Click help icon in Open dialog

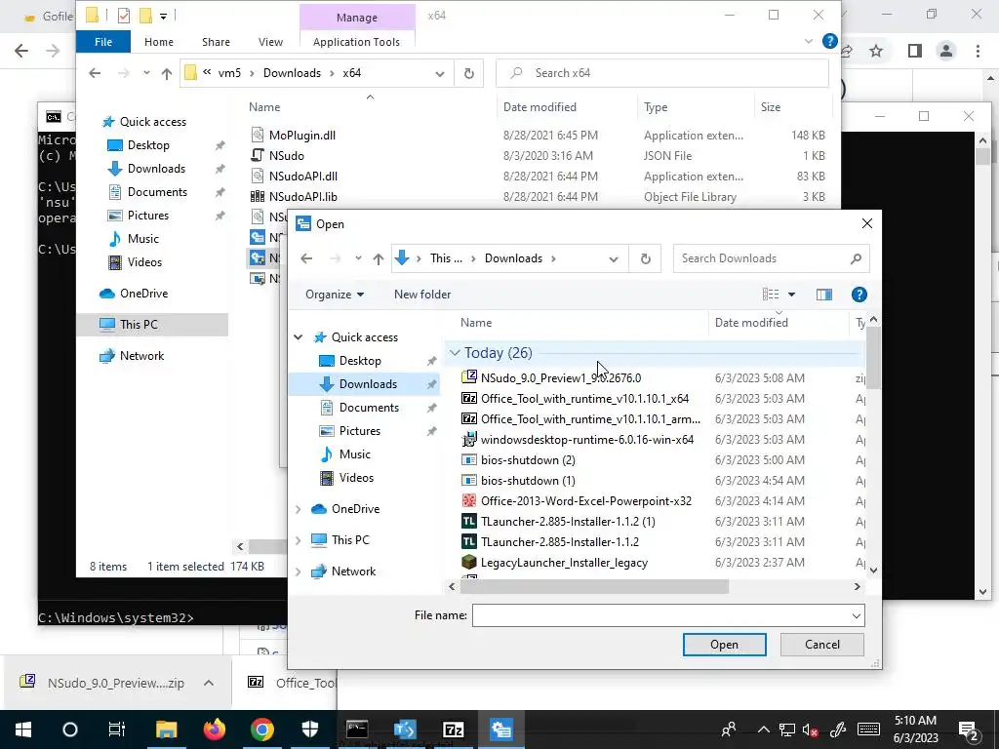pos(859,295)
